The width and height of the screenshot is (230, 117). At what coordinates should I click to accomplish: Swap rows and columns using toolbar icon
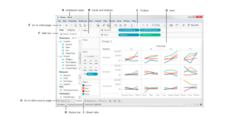[116, 25]
